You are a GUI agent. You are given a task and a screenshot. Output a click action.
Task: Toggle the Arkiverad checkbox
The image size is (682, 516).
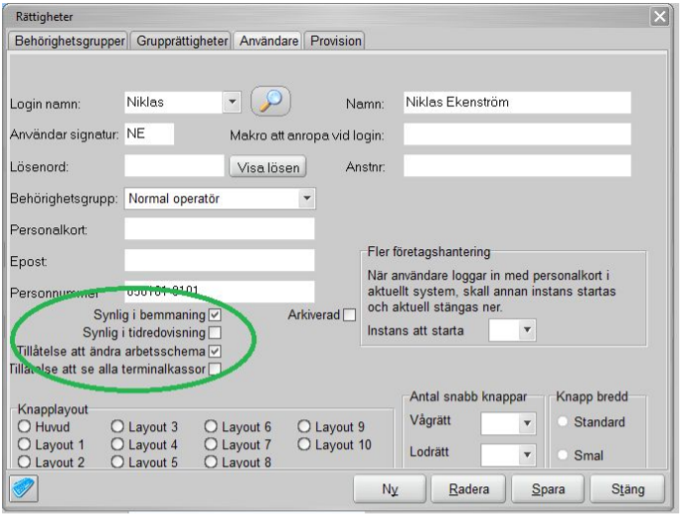(348, 315)
